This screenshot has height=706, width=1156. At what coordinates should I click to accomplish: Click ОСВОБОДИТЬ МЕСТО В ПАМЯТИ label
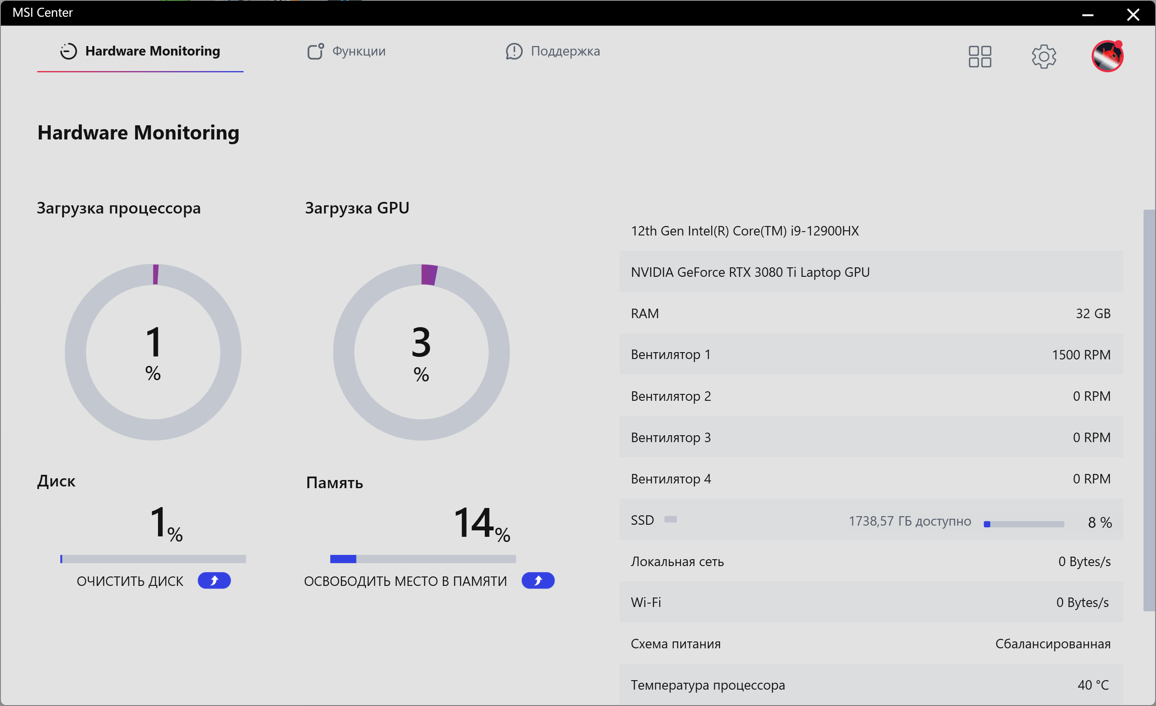(x=405, y=581)
